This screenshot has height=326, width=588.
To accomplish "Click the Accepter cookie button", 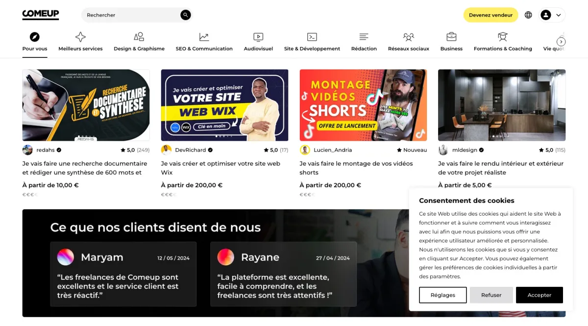I will click(539, 295).
